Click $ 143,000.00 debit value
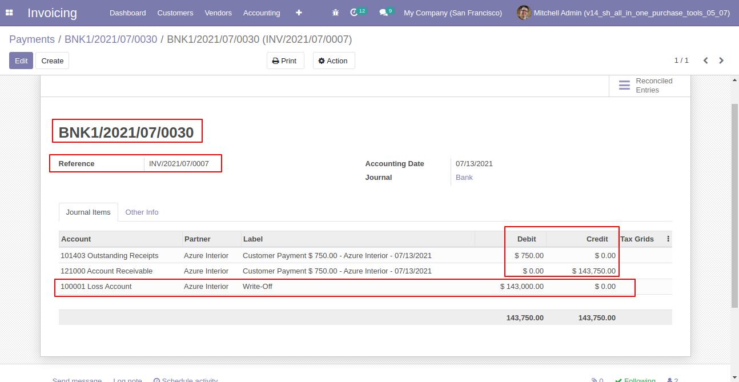This screenshot has height=382, width=739. tap(522, 287)
